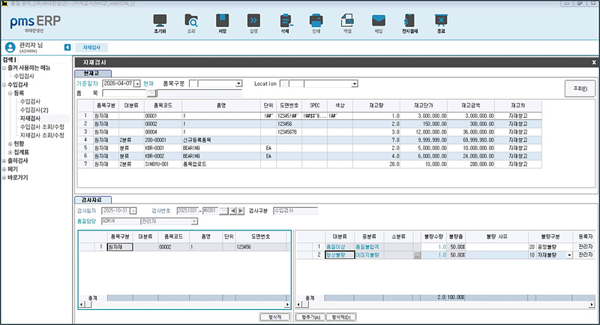The width and height of the screenshot is (600, 325).
Task: Select 수입검사 조회/수정 in the menu tree
Action: pos(41,126)
